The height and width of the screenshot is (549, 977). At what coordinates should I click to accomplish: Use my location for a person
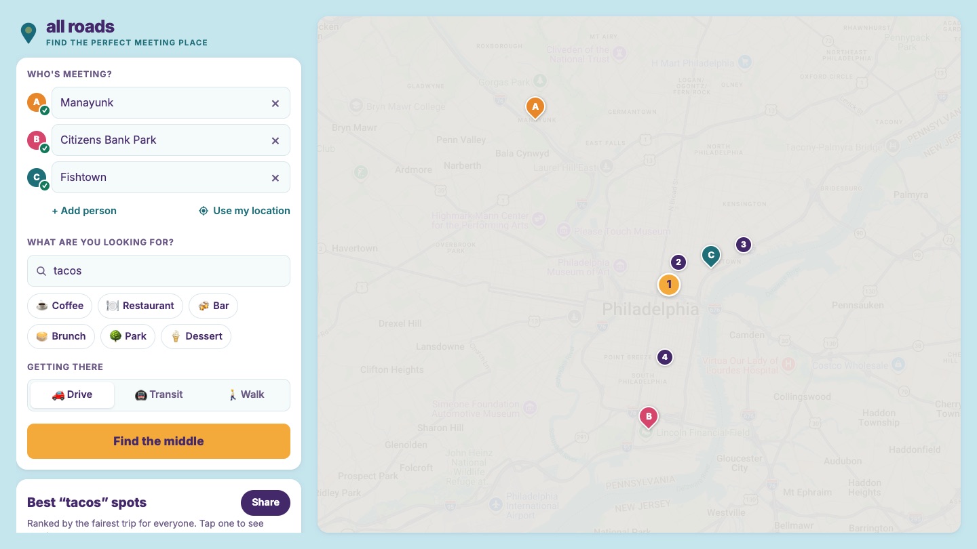coord(244,211)
